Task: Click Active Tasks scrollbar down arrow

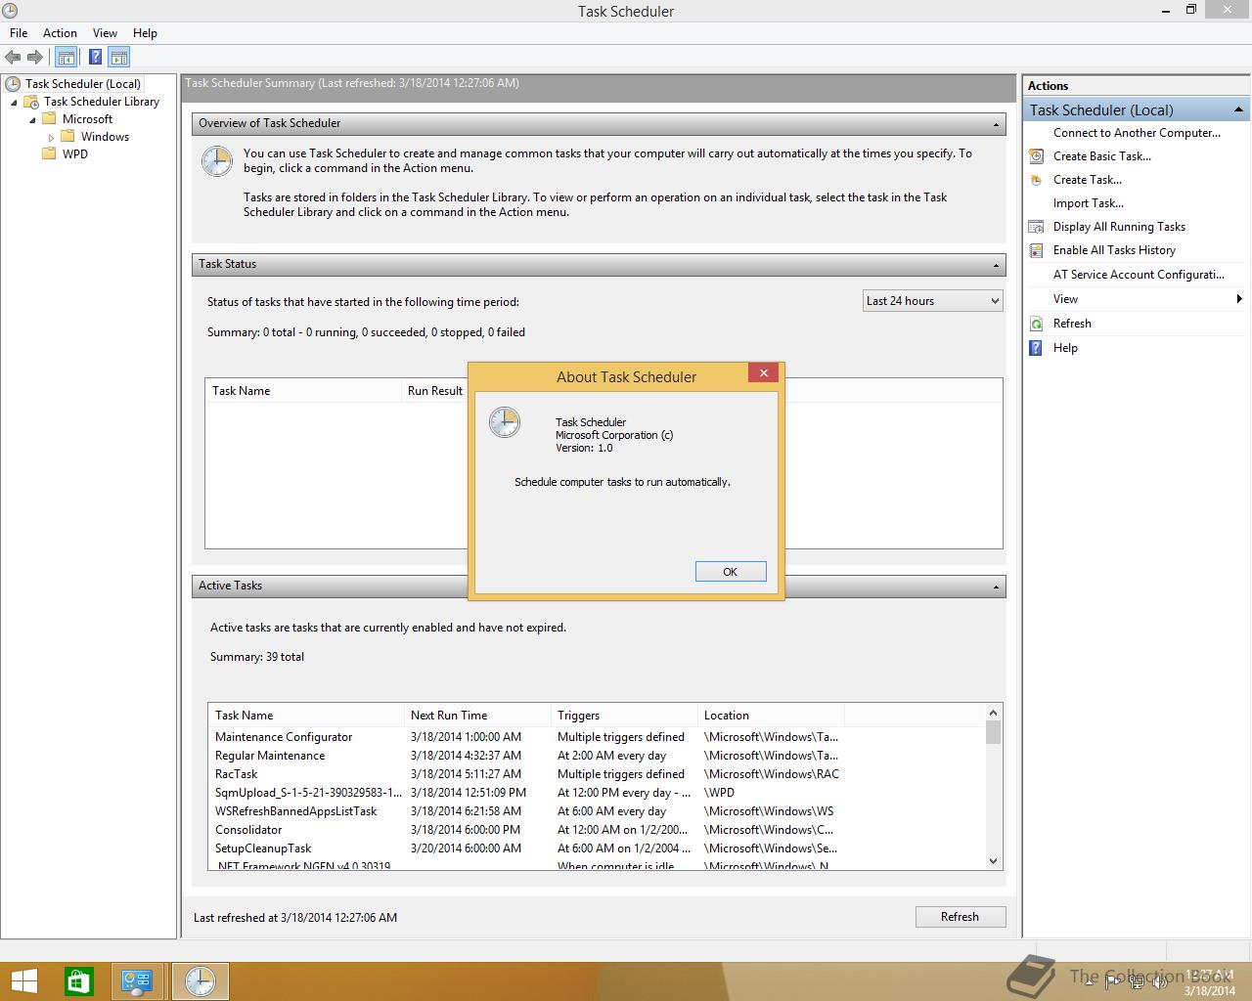Action: pyautogui.click(x=994, y=861)
